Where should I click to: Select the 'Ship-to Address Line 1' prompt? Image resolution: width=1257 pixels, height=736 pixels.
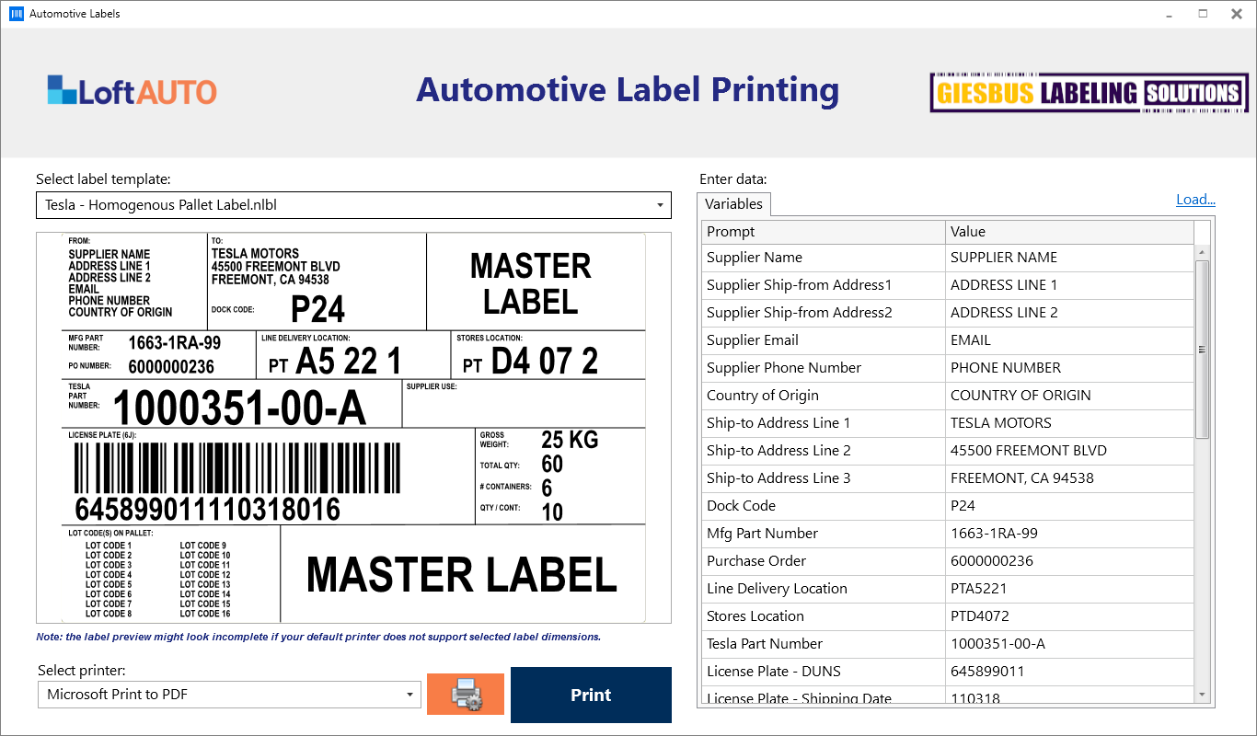[x=778, y=423]
